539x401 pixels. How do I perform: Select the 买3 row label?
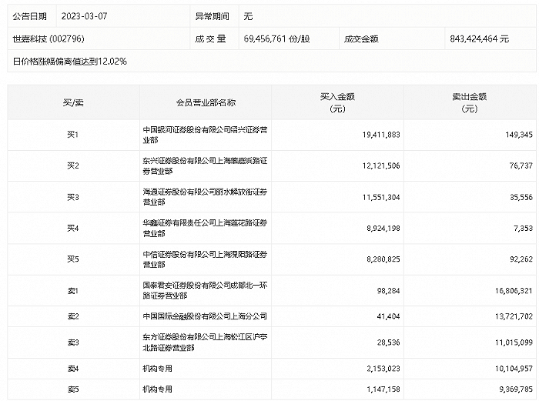[x=73, y=197]
